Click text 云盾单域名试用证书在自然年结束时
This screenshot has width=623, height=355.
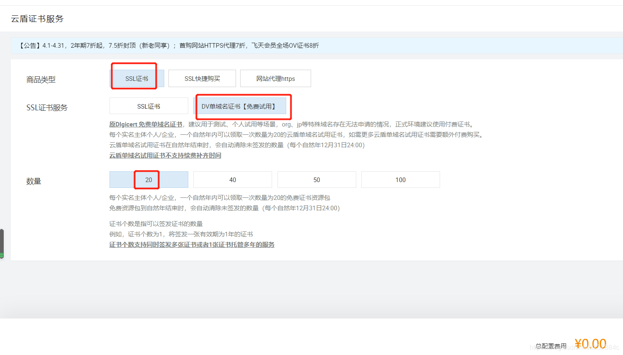pos(237,145)
